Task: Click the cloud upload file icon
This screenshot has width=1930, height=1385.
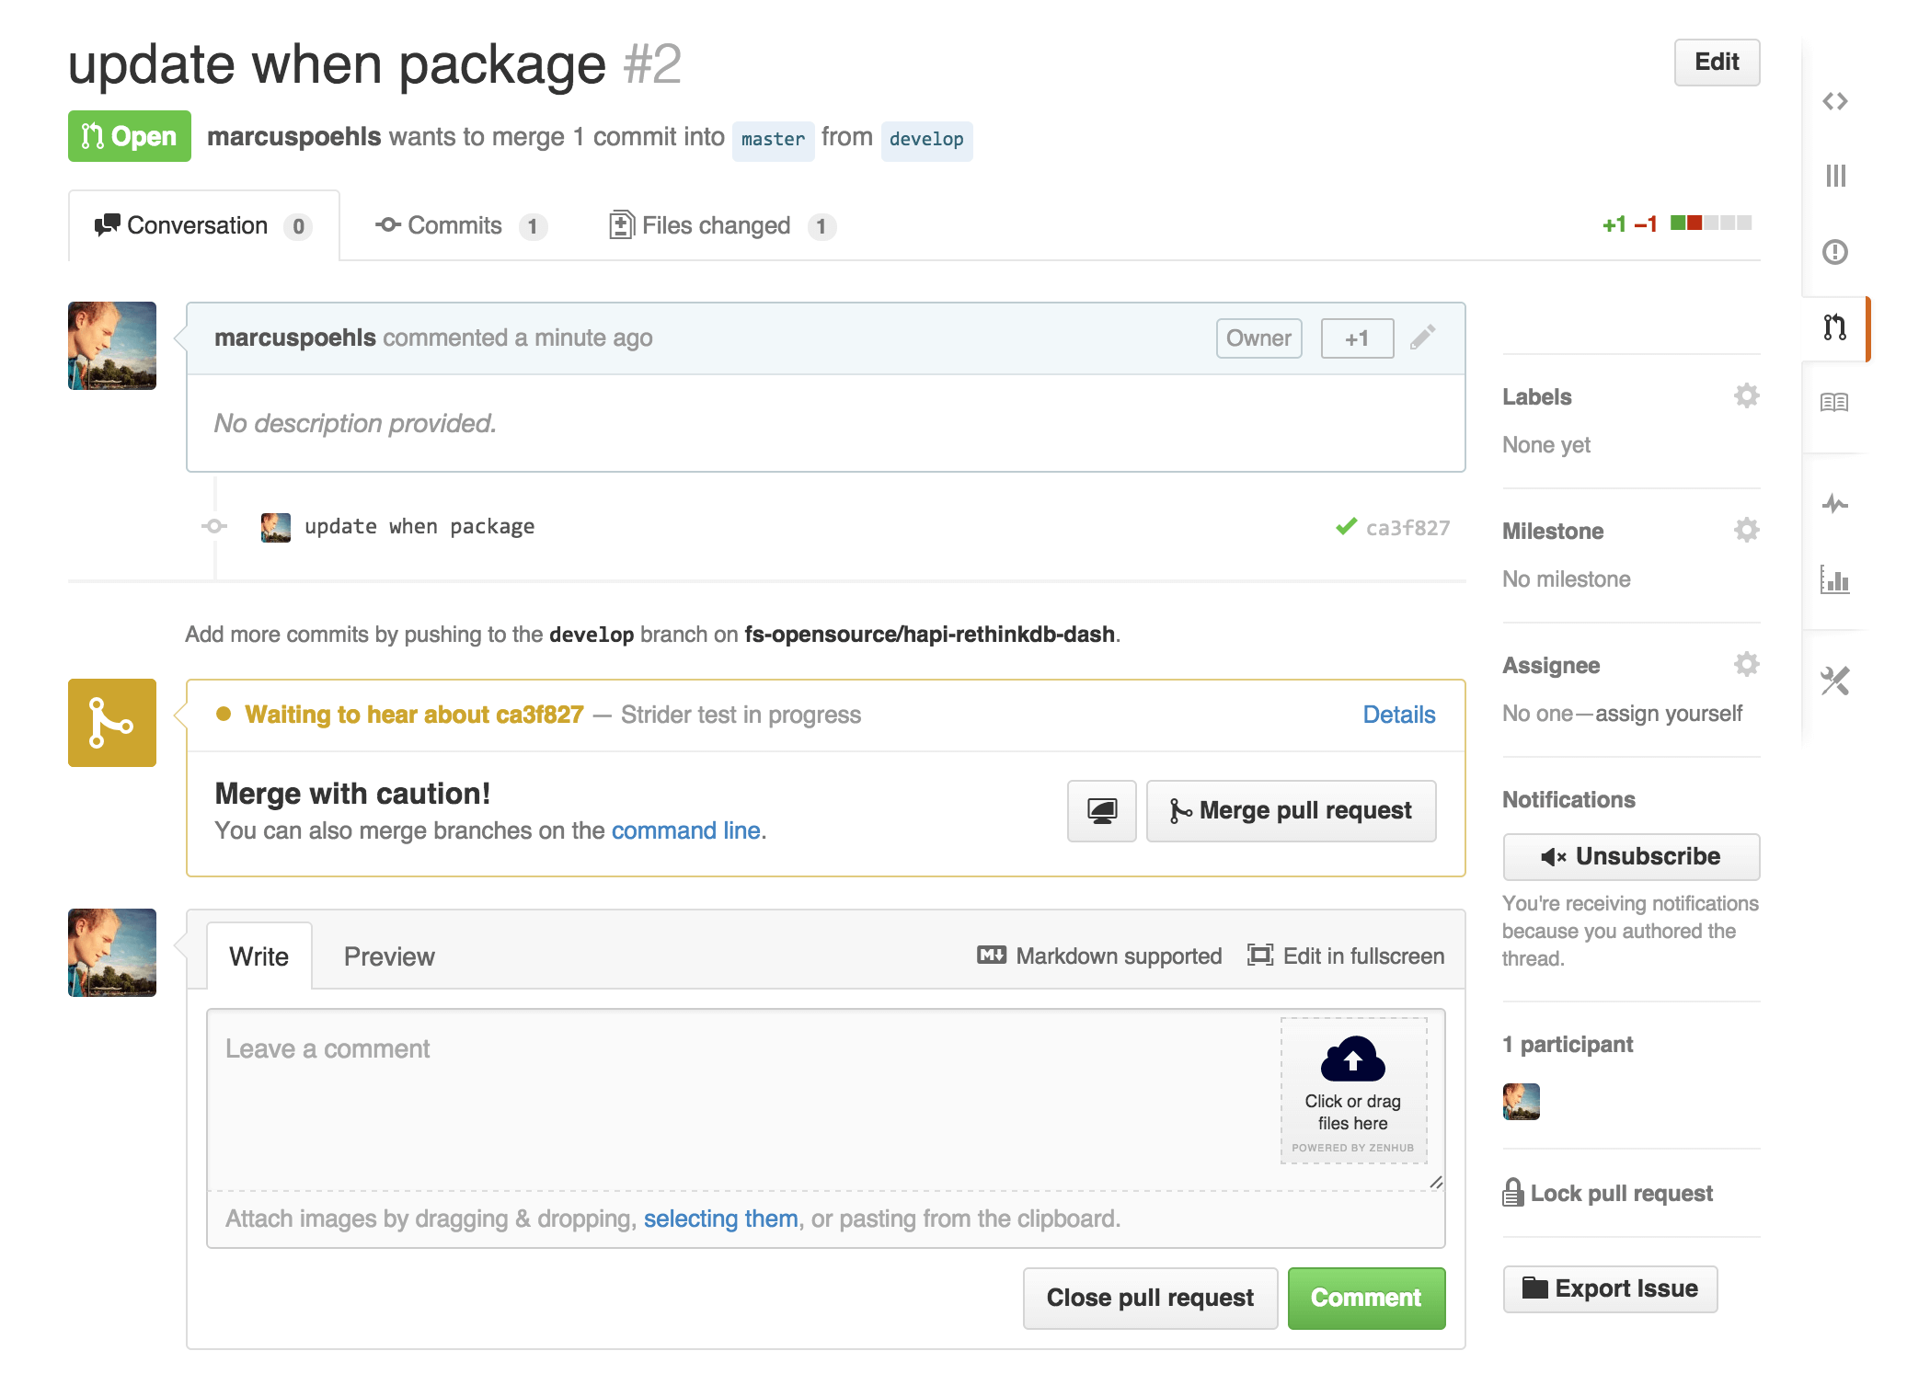Action: (1352, 1059)
